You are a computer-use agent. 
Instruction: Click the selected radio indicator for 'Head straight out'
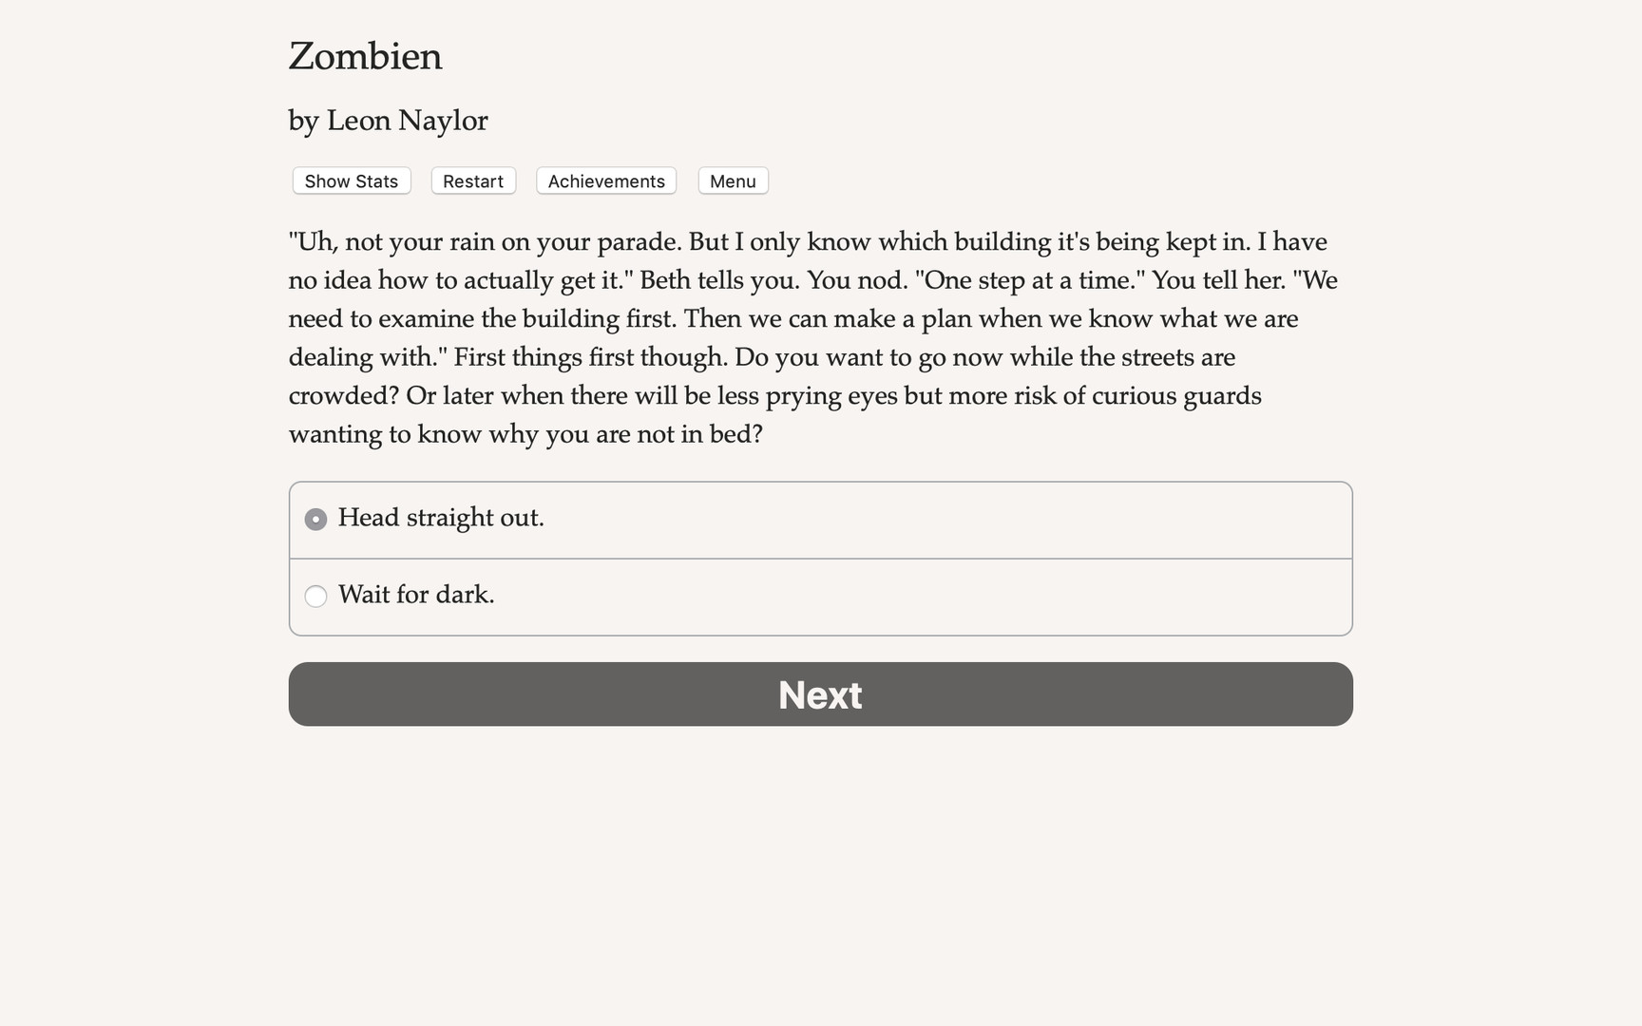[315, 519]
